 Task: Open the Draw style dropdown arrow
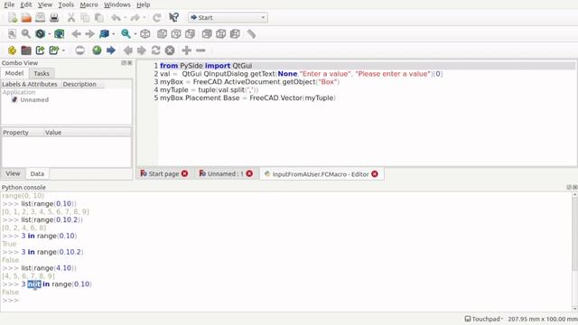point(50,34)
